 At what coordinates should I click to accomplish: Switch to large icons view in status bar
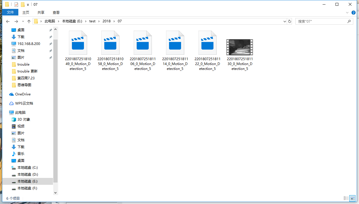click(x=353, y=198)
